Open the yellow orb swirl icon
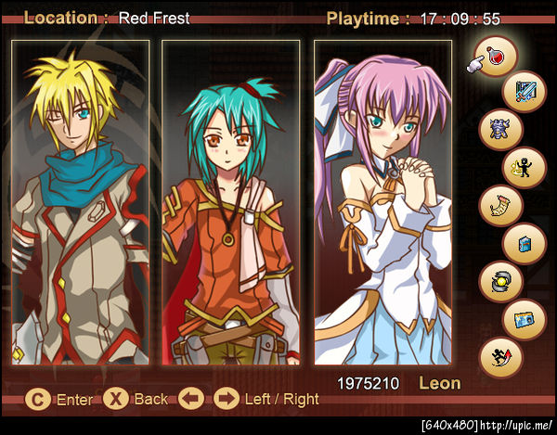 [500, 282]
